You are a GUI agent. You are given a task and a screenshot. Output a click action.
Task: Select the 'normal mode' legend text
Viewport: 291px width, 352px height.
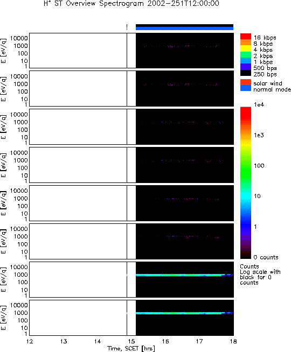click(x=272, y=89)
